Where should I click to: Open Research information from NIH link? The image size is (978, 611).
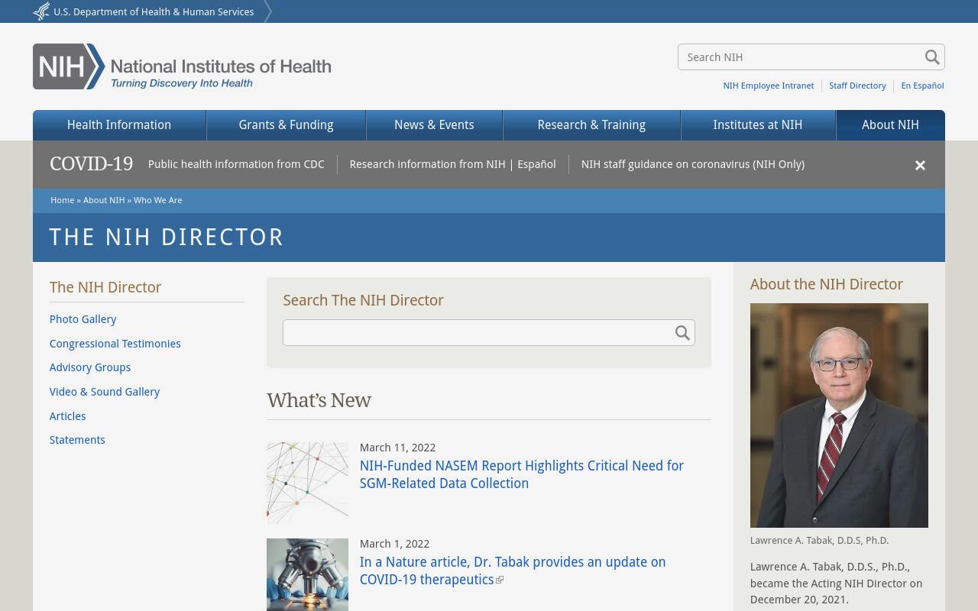(x=427, y=164)
